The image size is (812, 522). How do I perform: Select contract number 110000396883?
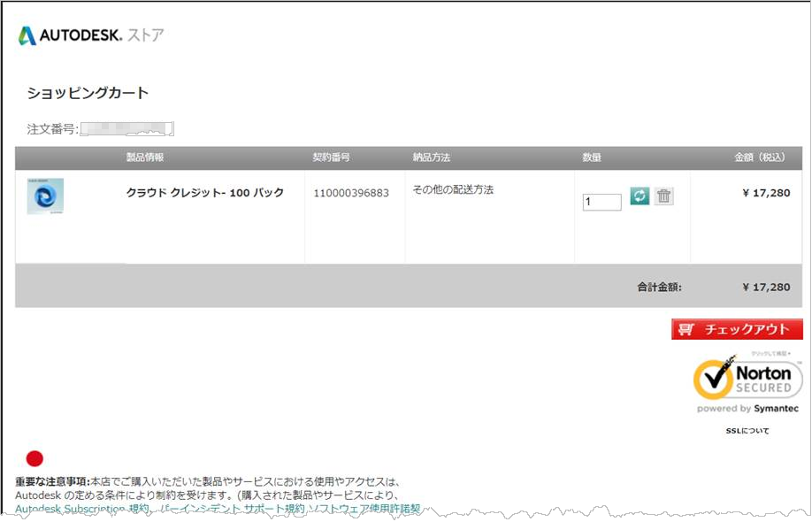pyautogui.click(x=351, y=193)
